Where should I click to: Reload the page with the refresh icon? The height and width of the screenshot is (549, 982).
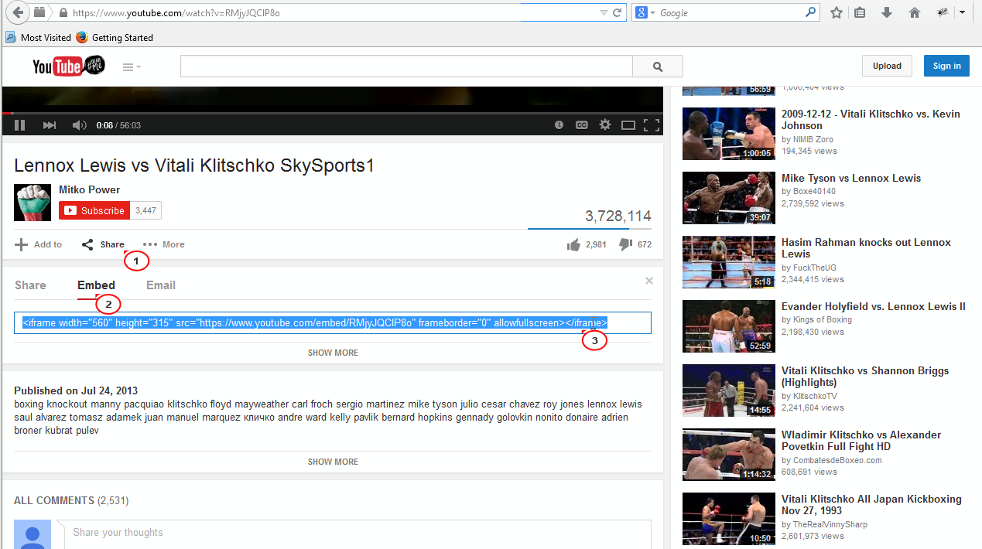point(618,12)
